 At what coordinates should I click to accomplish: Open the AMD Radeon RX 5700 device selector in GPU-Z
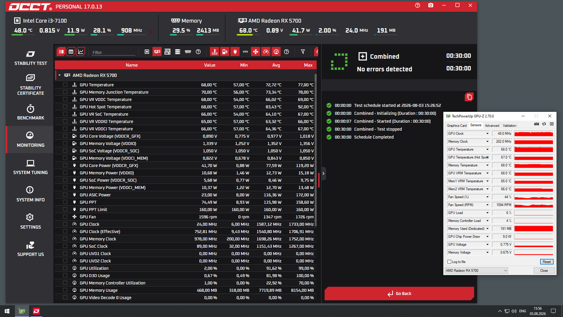point(476,270)
